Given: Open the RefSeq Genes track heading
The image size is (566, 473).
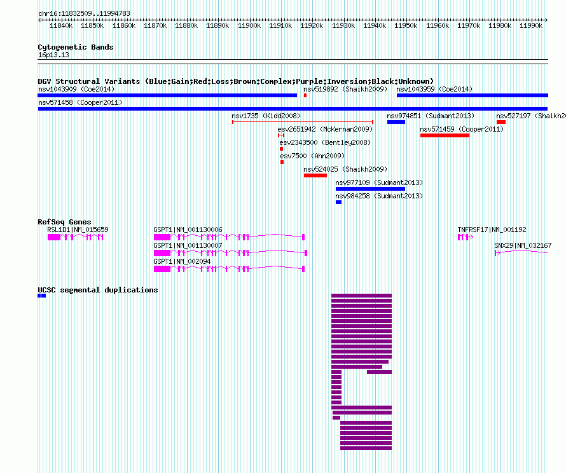Looking at the screenshot, I should (64, 222).
